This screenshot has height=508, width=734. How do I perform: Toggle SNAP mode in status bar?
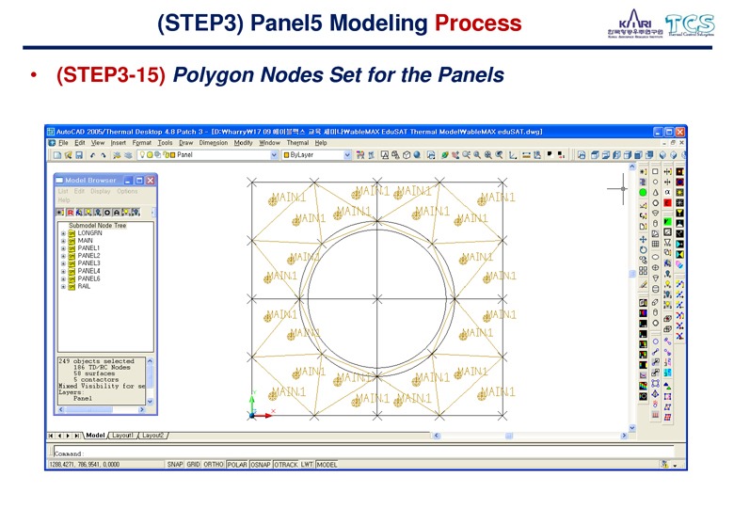(x=175, y=465)
